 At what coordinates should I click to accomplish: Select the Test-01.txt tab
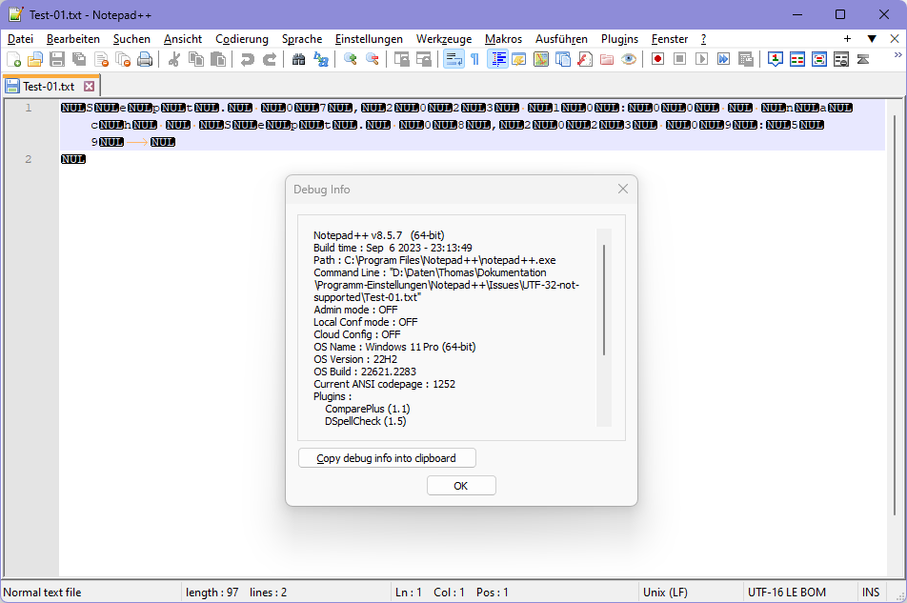pos(49,86)
